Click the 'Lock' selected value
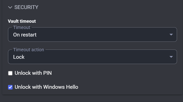Screen dimensions: 183x102 [19, 57]
